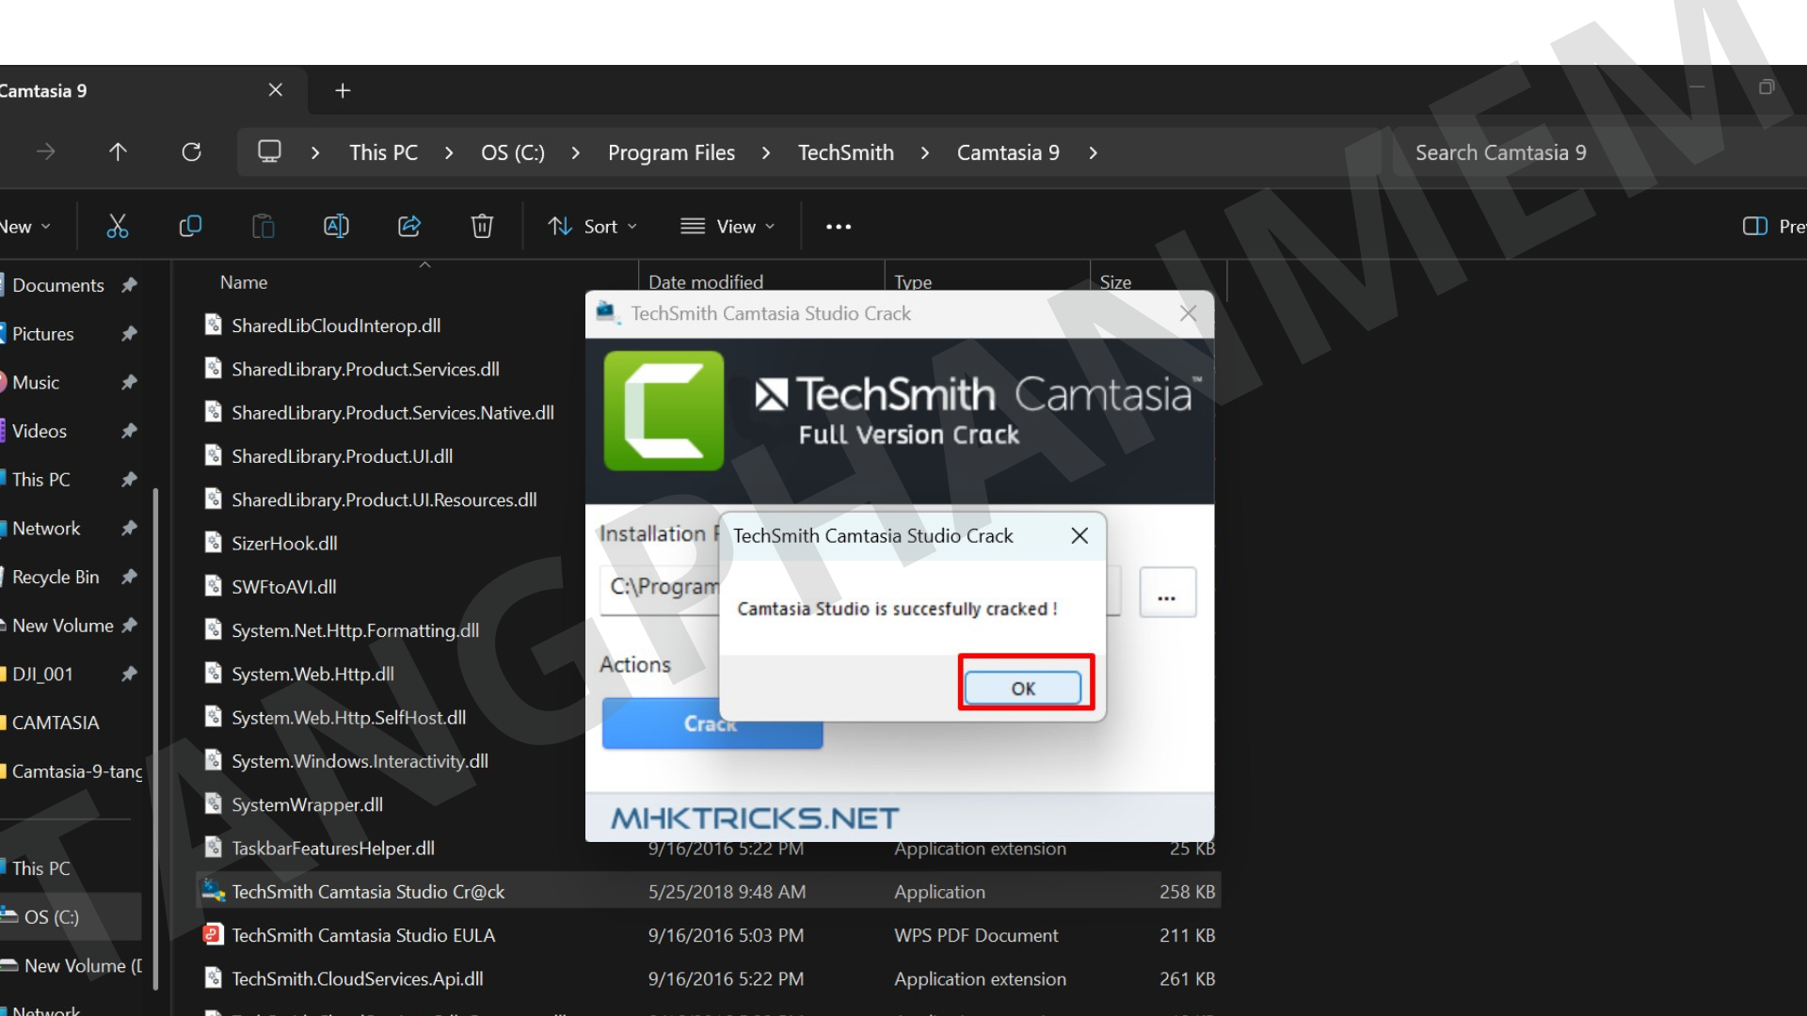
Task: Open the See more ellipsis menu
Action: [839, 227]
